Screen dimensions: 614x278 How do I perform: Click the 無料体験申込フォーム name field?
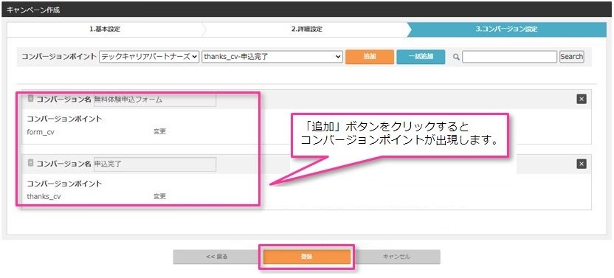[155, 100]
